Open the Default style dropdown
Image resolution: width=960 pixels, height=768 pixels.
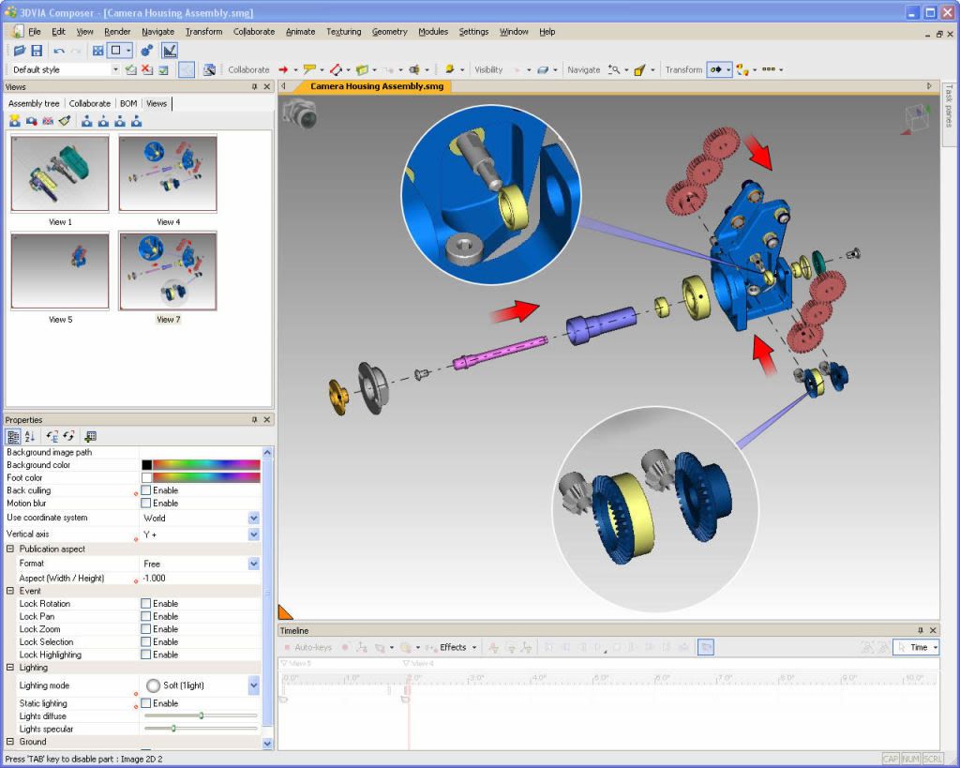coord(115,69)
